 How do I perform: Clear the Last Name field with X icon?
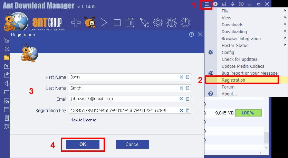click(182, 88)
